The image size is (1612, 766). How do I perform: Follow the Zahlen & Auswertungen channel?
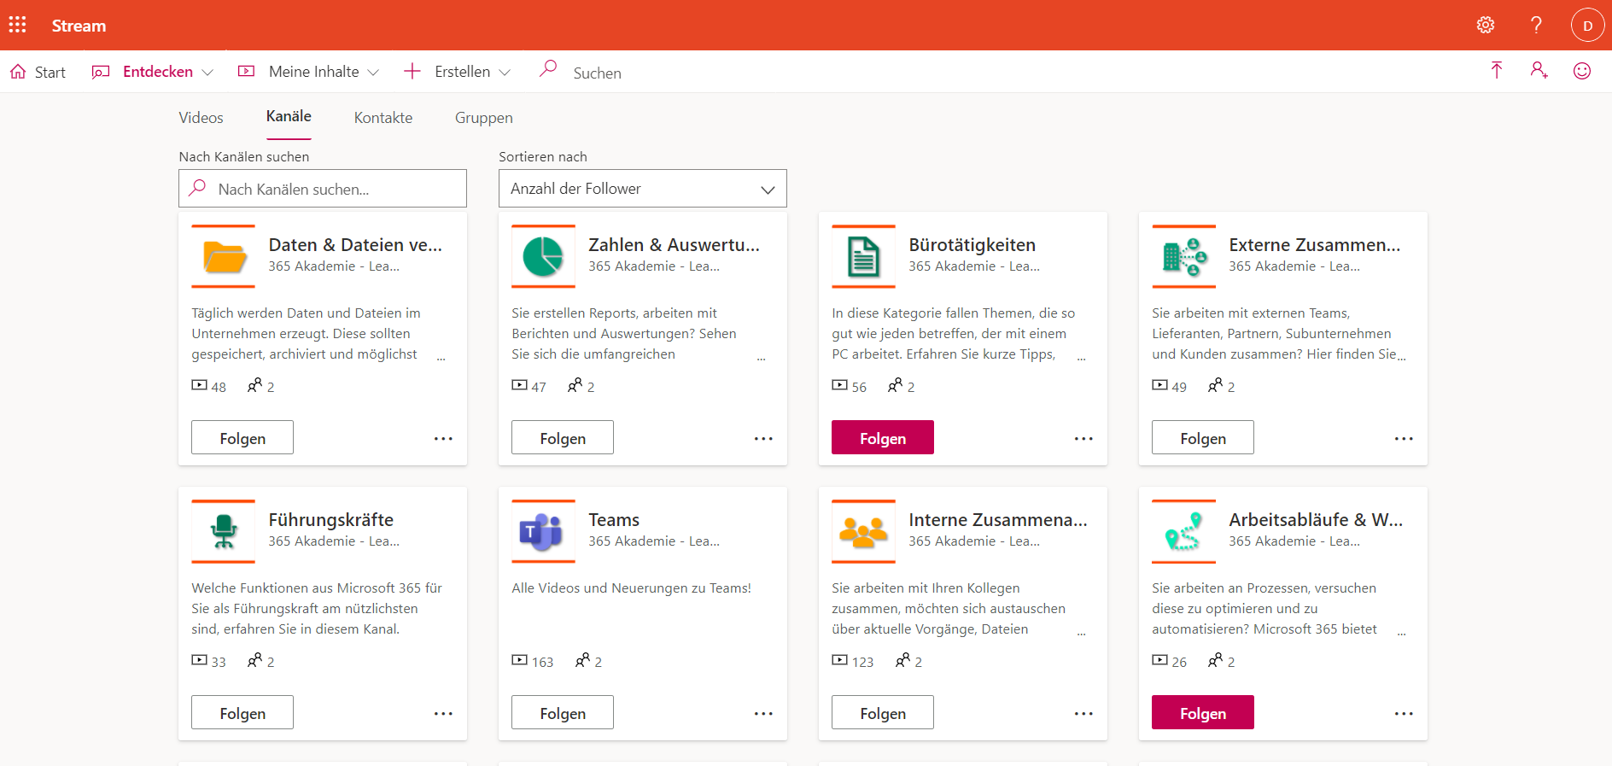click(563, 437)
